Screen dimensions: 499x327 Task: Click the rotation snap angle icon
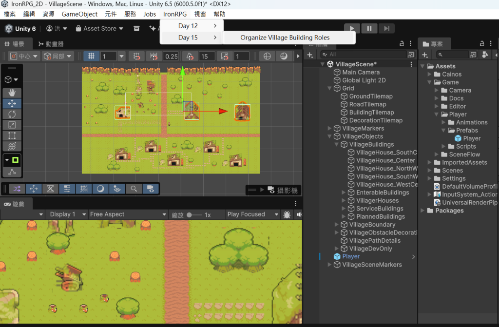[190, 57]
